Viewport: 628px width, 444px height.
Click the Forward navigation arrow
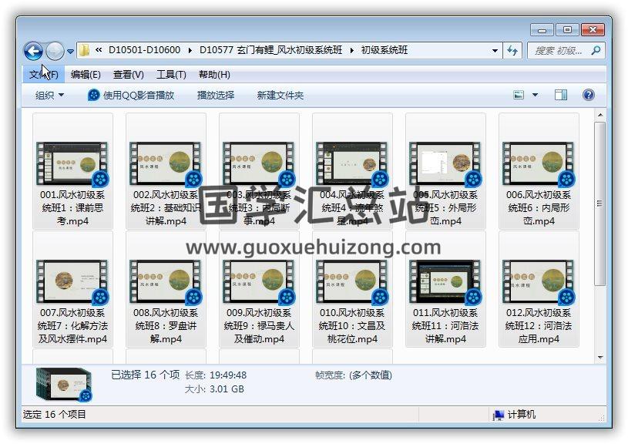click(55, 51)
